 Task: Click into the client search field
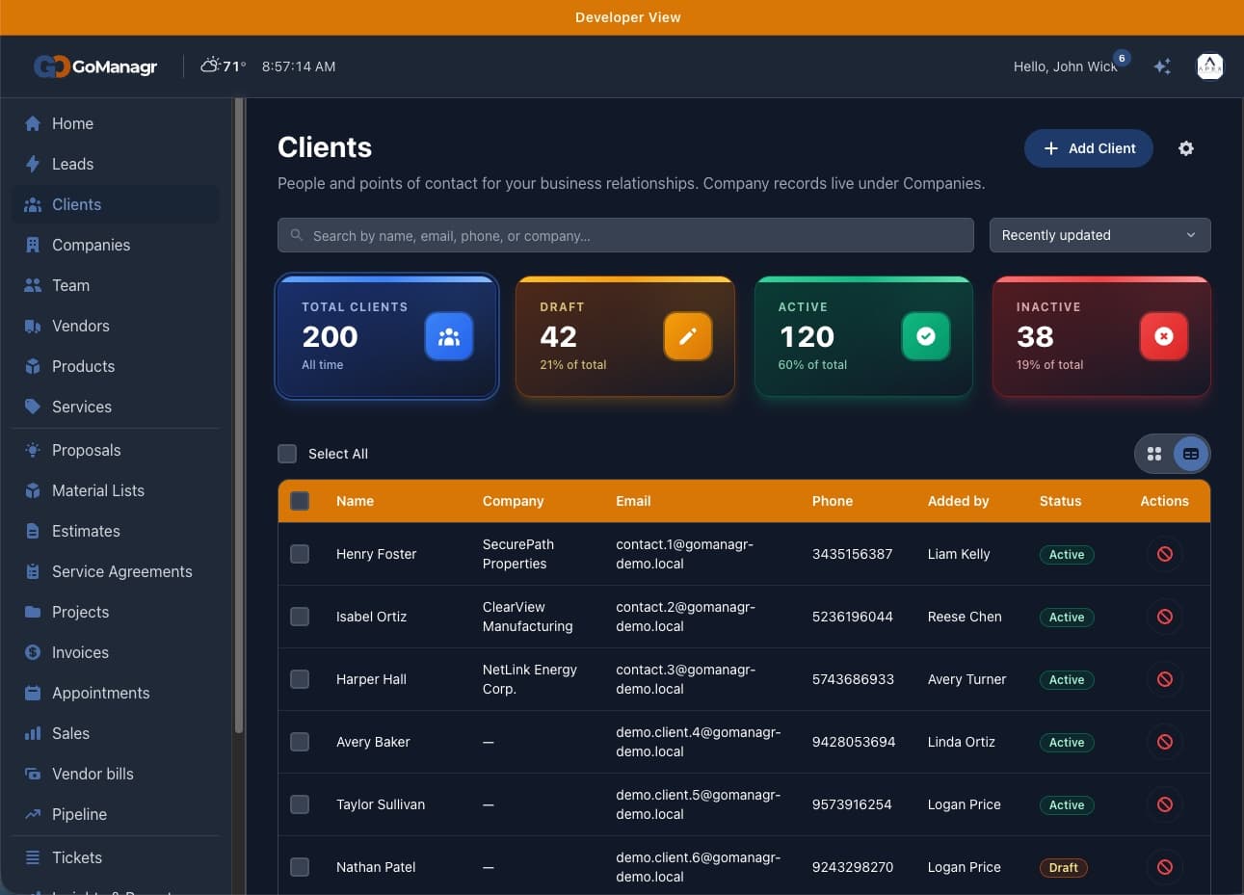click(x=625, y=235)
